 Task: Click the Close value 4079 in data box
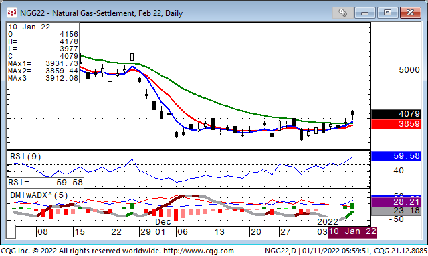pyautogui.click(x=69, y=56)
